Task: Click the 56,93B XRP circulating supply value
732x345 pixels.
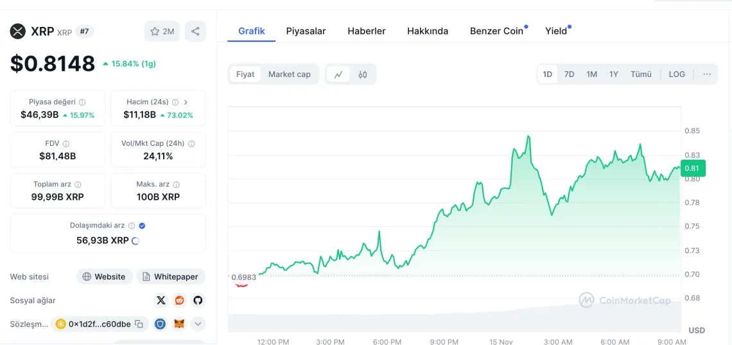Action: coord(103,240)
